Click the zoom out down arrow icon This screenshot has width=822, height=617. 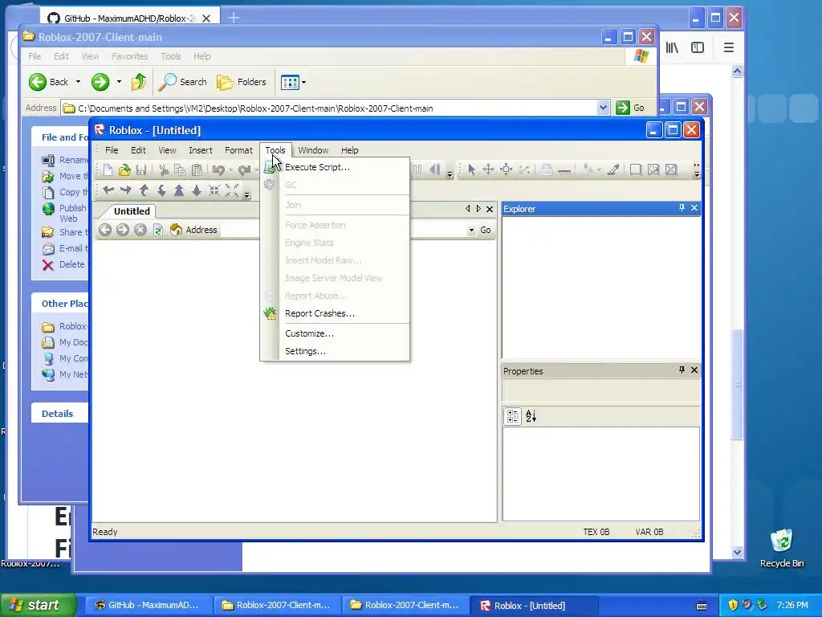tap(197, 190)
